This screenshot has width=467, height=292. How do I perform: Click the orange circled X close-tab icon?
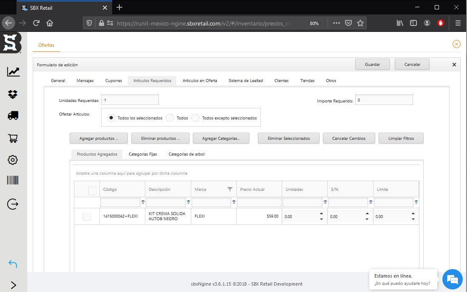[456, 44]
